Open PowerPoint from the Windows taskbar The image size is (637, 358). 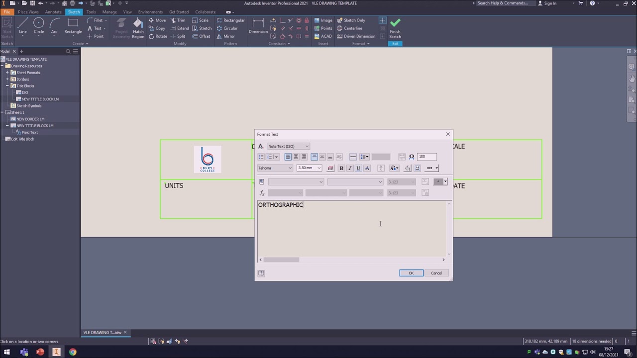click(40, 352)
